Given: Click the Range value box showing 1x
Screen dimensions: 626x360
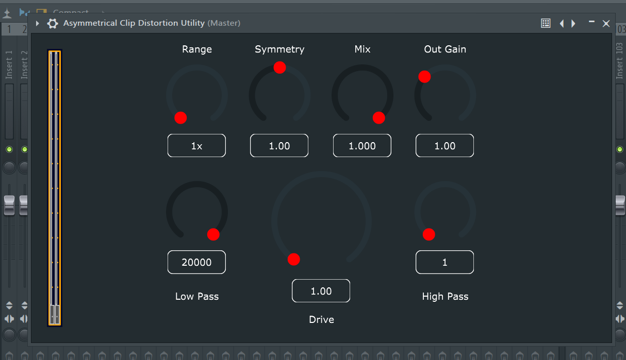Looking at the screenshot, I should tap(196, 146).
